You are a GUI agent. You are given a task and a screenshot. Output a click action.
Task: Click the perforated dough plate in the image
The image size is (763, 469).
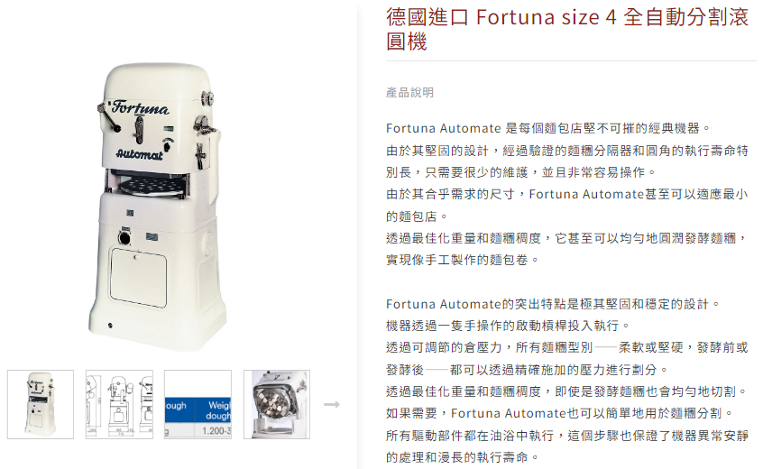(x=153, y=186)
